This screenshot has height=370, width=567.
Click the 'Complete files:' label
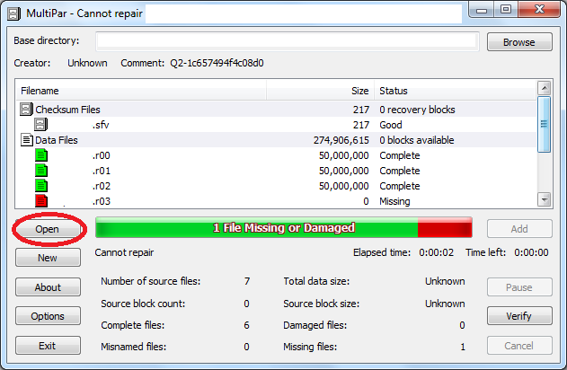tap(133, 325)
